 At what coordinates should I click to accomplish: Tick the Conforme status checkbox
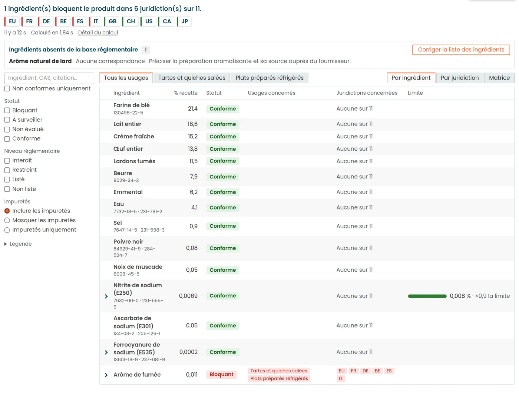point(7,139)
